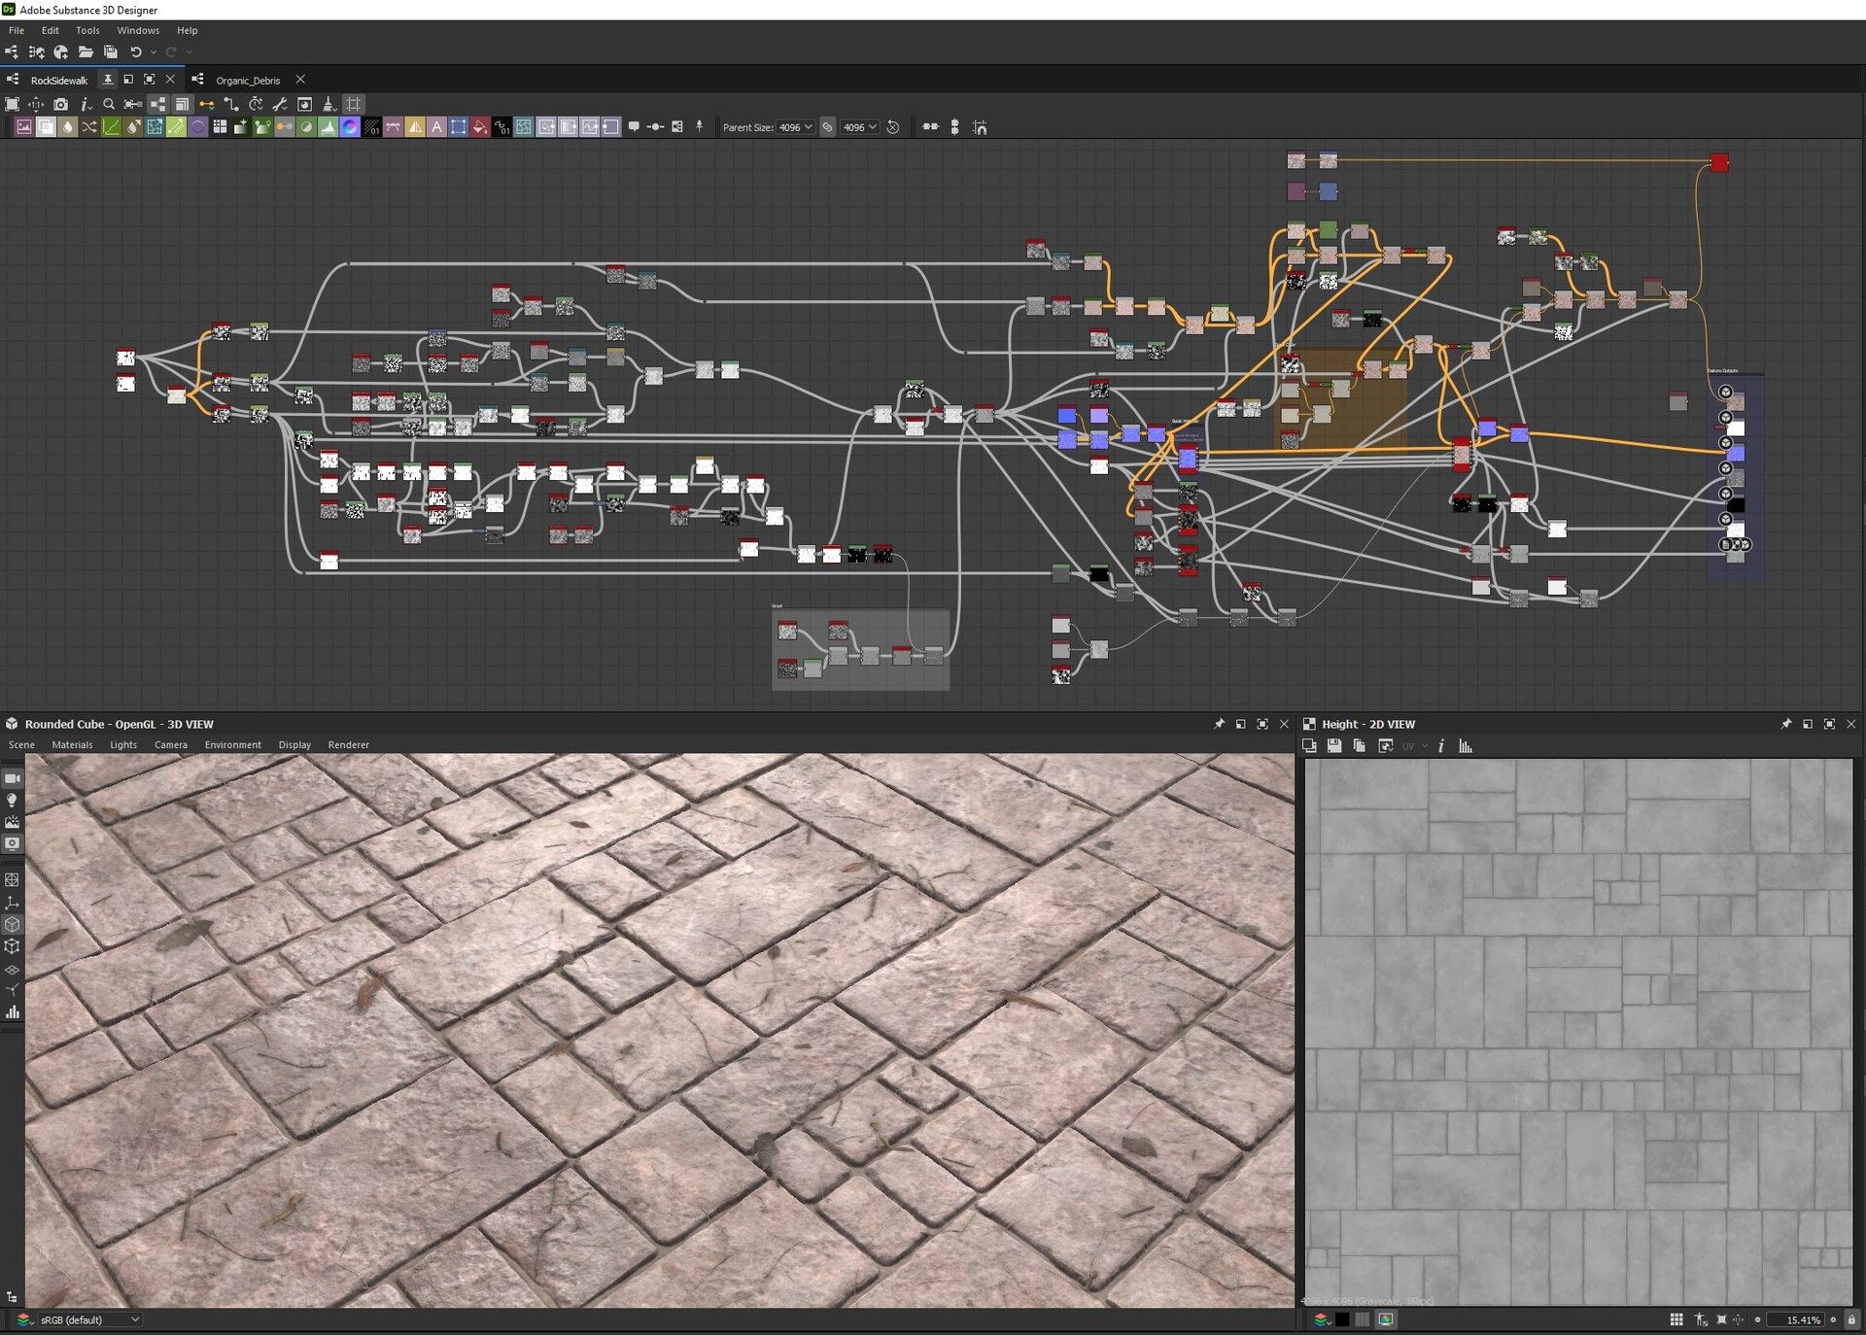The width and height of the screenshot is (1866, 1335).
Task: Click the 2D view zoom in plus button
Action: pyautogui.click(x=1834, y=1319)
